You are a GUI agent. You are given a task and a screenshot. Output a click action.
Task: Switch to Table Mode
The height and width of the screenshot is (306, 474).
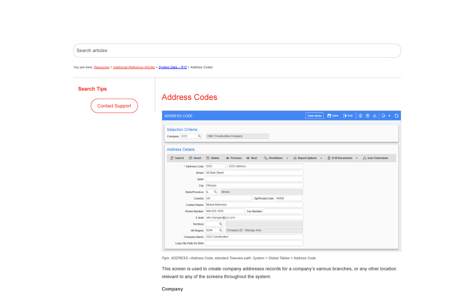pos(314,116)
